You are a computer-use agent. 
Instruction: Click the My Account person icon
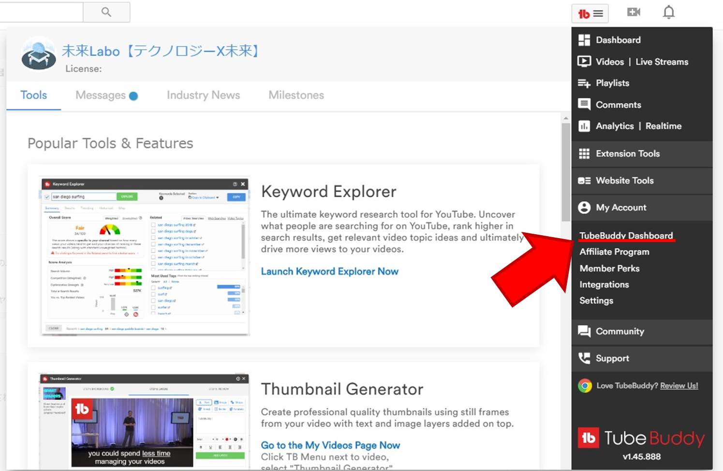click(x=584, y=207)
